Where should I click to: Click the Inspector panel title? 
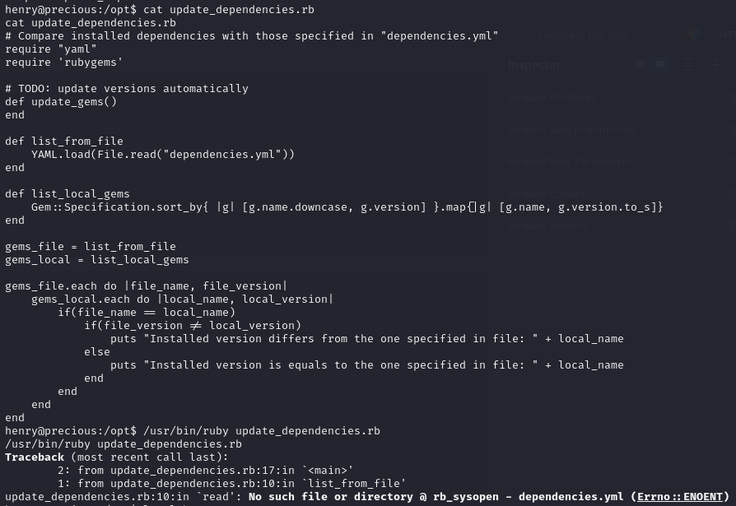(x=534, y=65)
